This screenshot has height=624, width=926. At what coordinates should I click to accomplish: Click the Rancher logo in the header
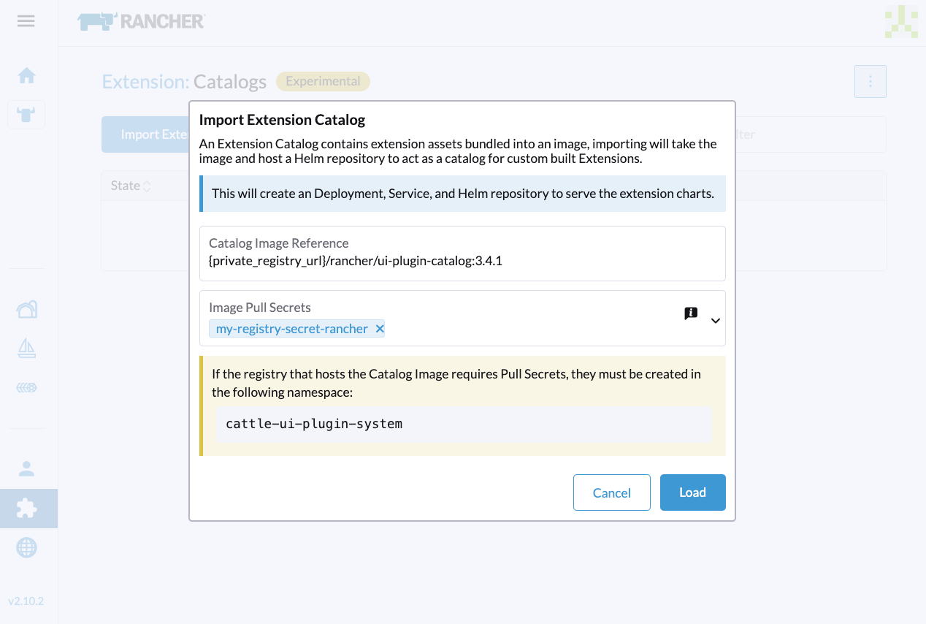pos(140,21)
